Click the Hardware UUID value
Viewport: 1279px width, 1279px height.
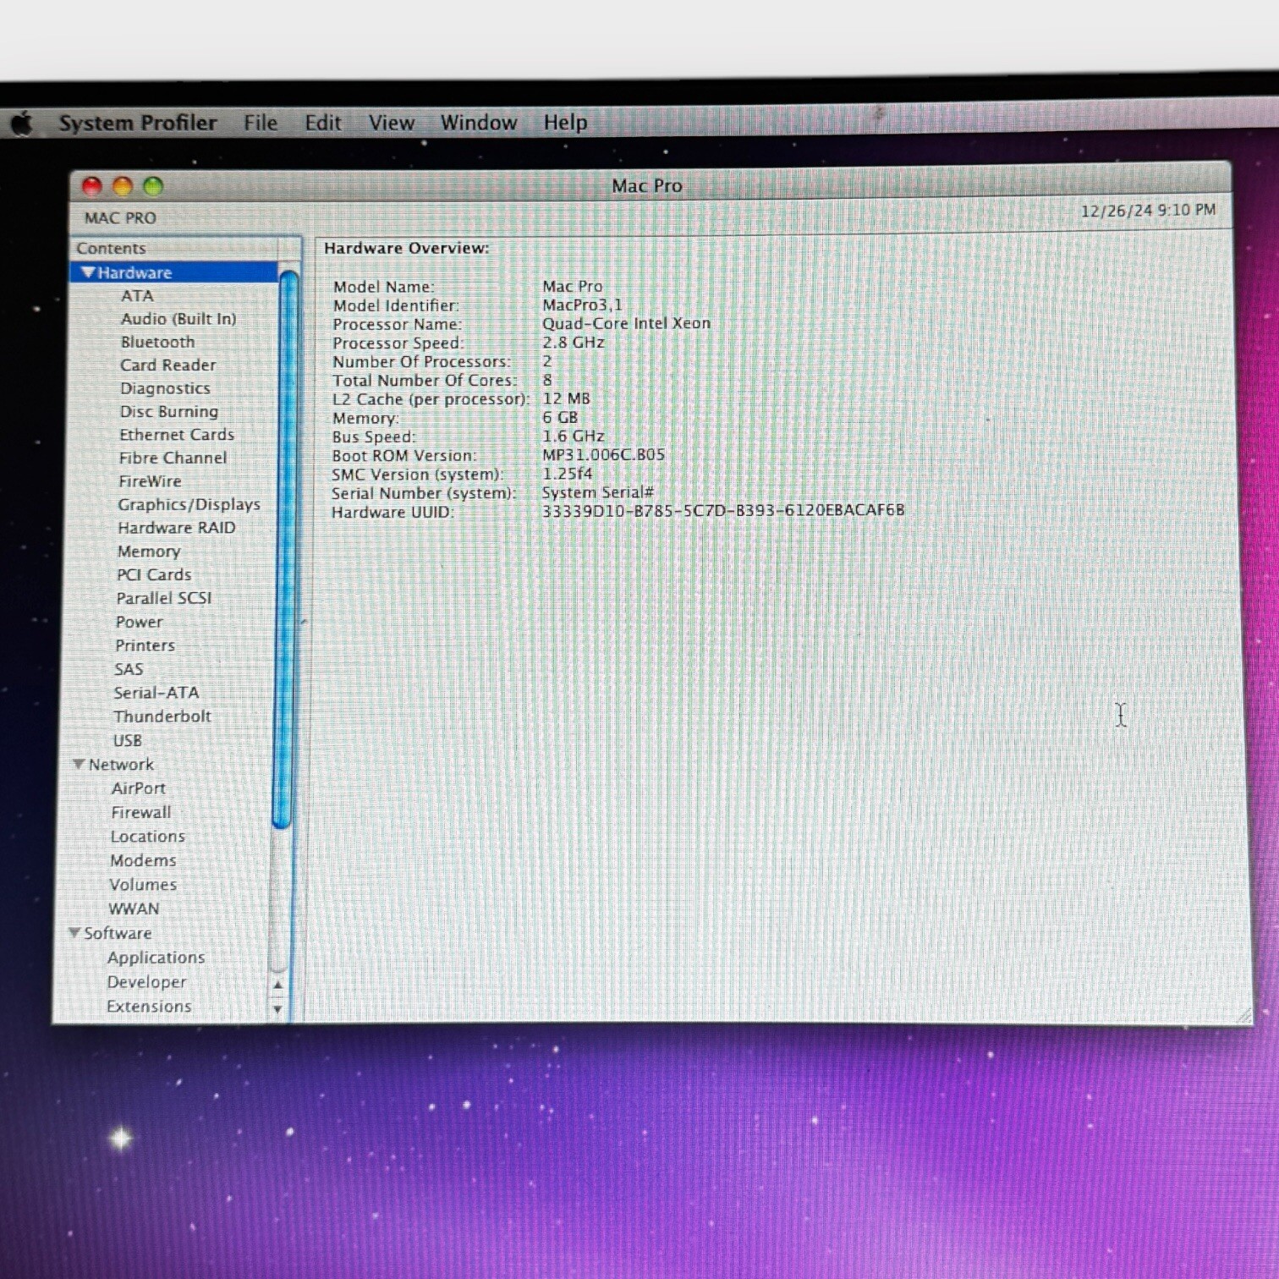tap(723, 510)
